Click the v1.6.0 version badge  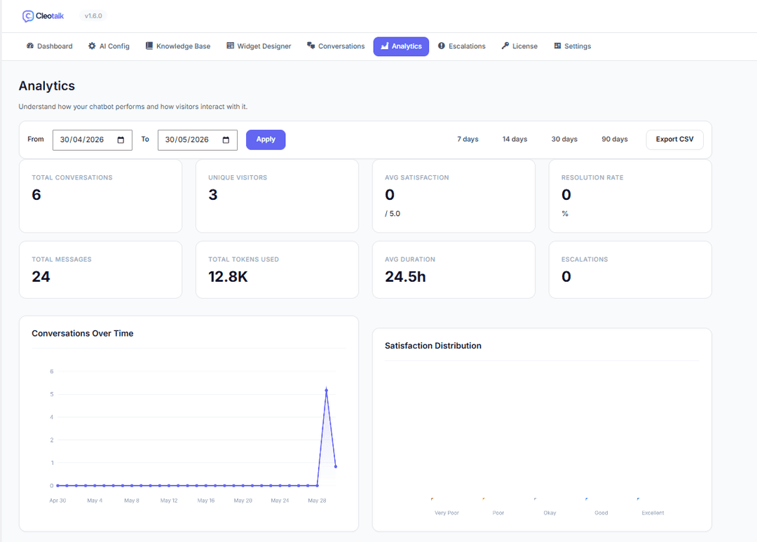[93, 16]
